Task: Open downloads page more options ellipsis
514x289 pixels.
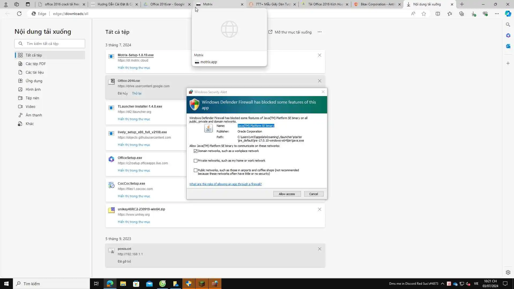Action: (x=319, y=32)
